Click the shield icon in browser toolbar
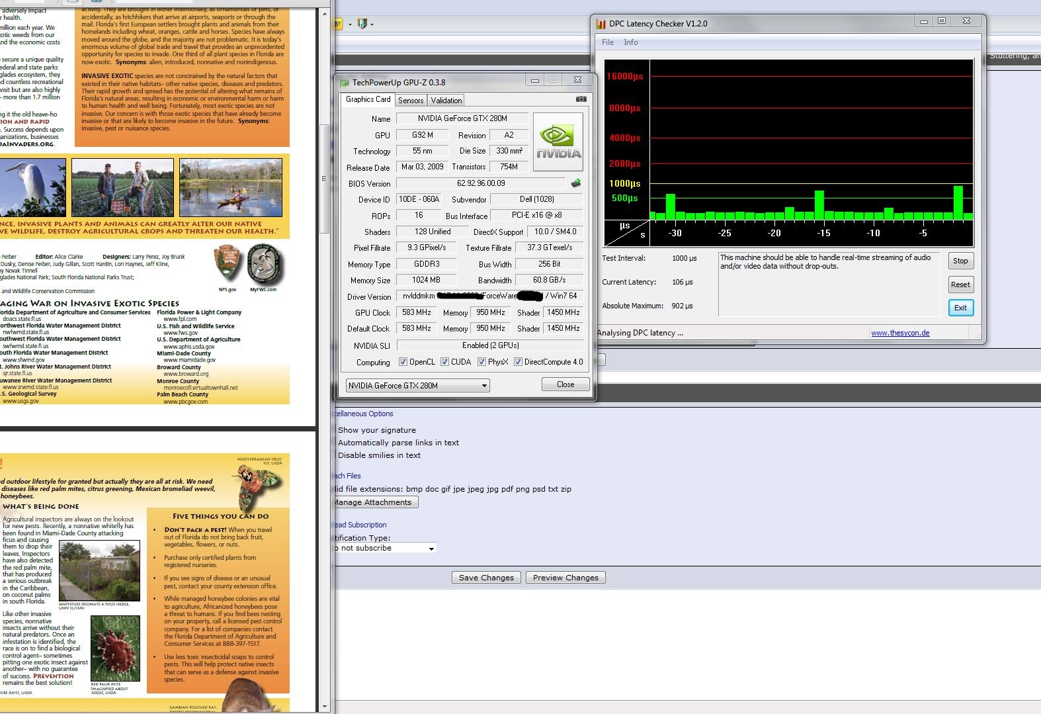The height and width of the screenshot is (714, 1041). coord(362,24)
